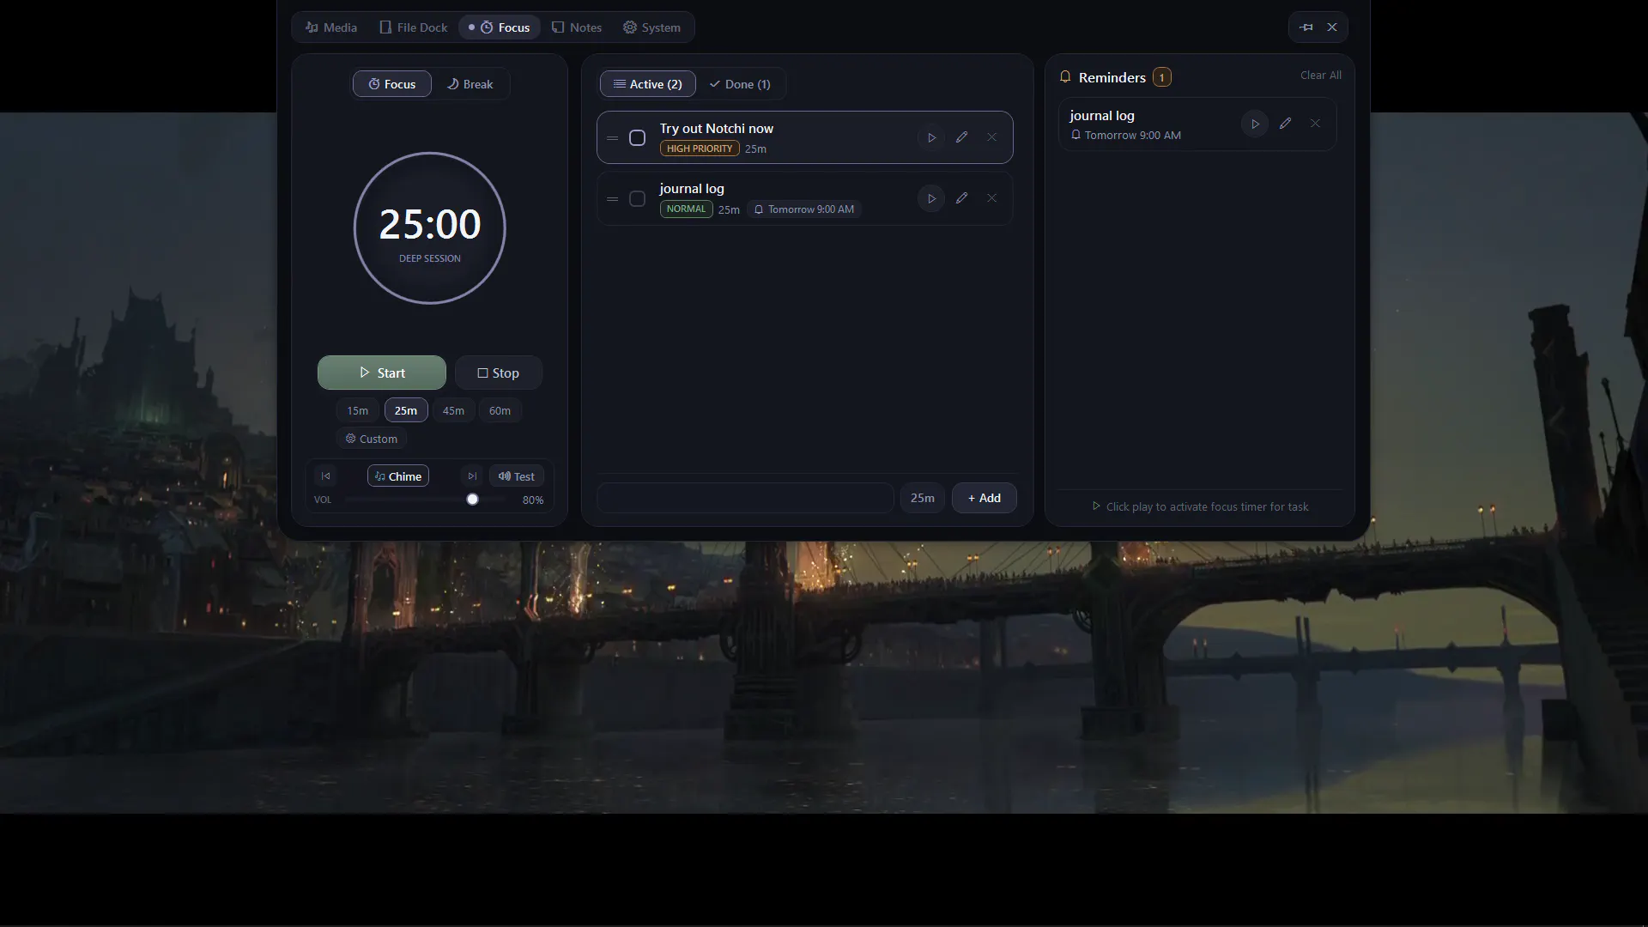Open the Media tab
This screenshot has height=927, width=1648.
(331, 27)
